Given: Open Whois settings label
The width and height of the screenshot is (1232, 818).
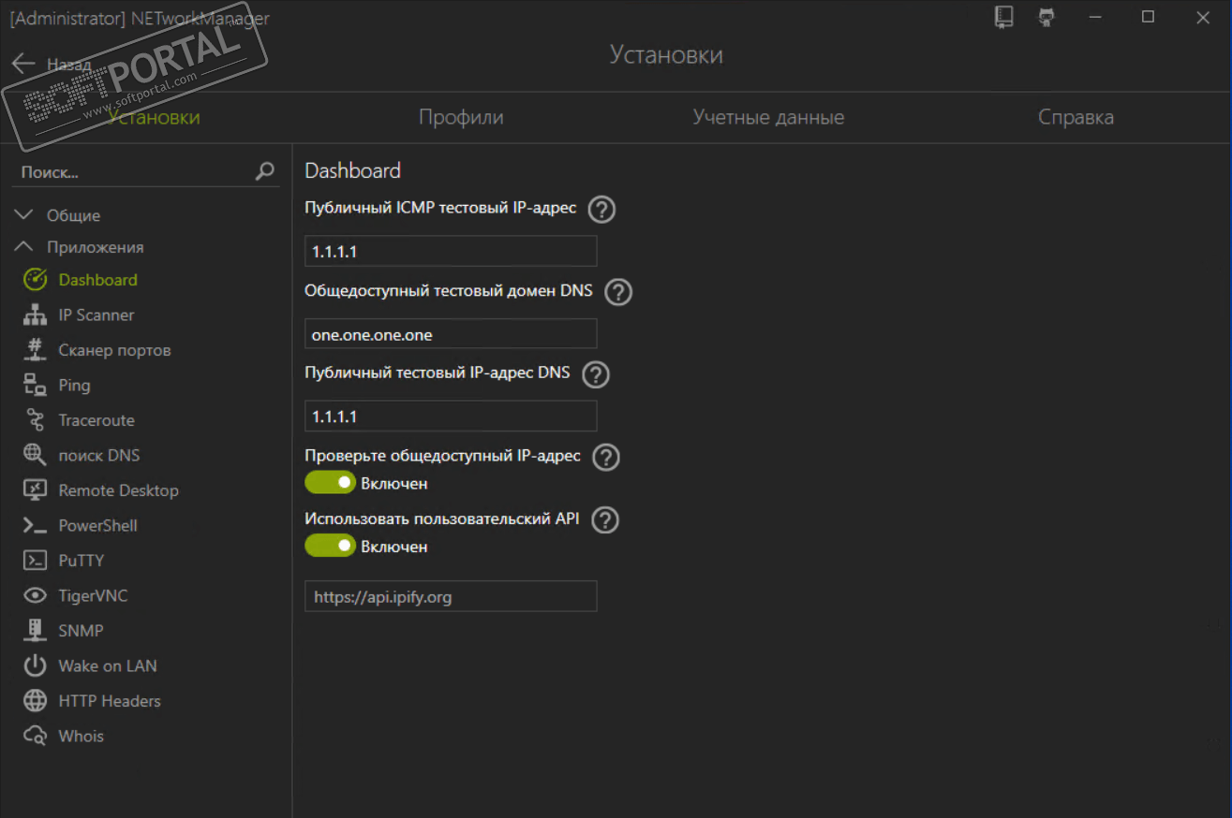Looking at the screenshot, I should pyautogui.click(x=81, y=736).
